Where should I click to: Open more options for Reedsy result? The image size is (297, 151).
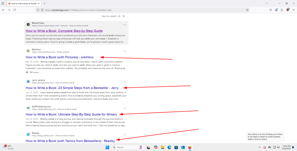coord(124,135)
